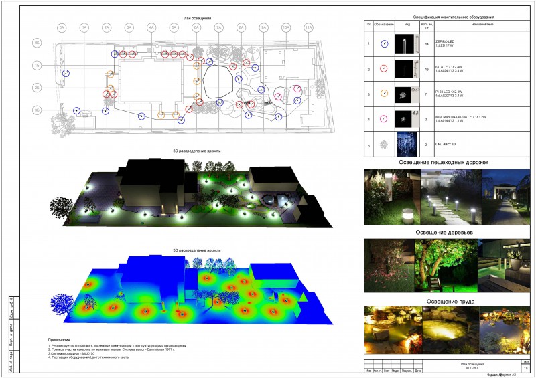Click sheet number '10' in title block
Screen dimensions: 536x378
(525, 369)
